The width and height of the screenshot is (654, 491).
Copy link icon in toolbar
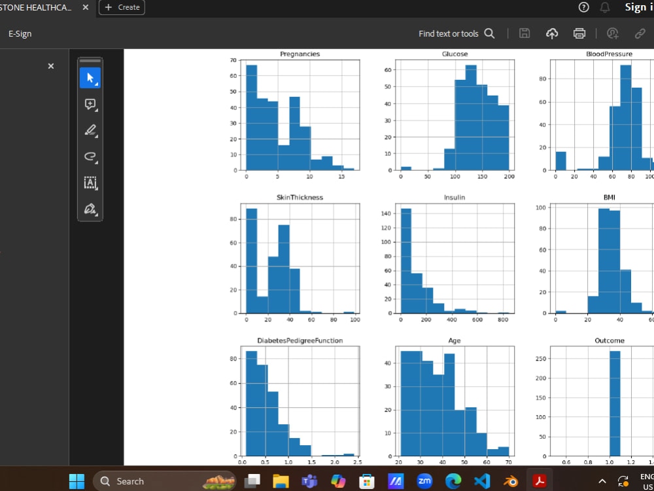[x=640, y=34]
